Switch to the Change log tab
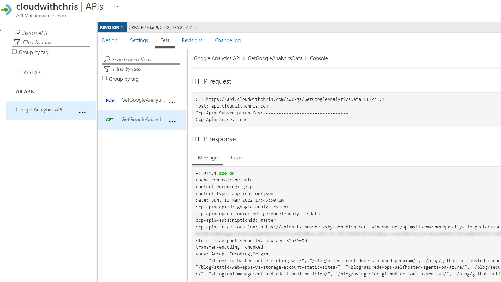Viewport: 501px width, 282px height. [x=228, y=40]
